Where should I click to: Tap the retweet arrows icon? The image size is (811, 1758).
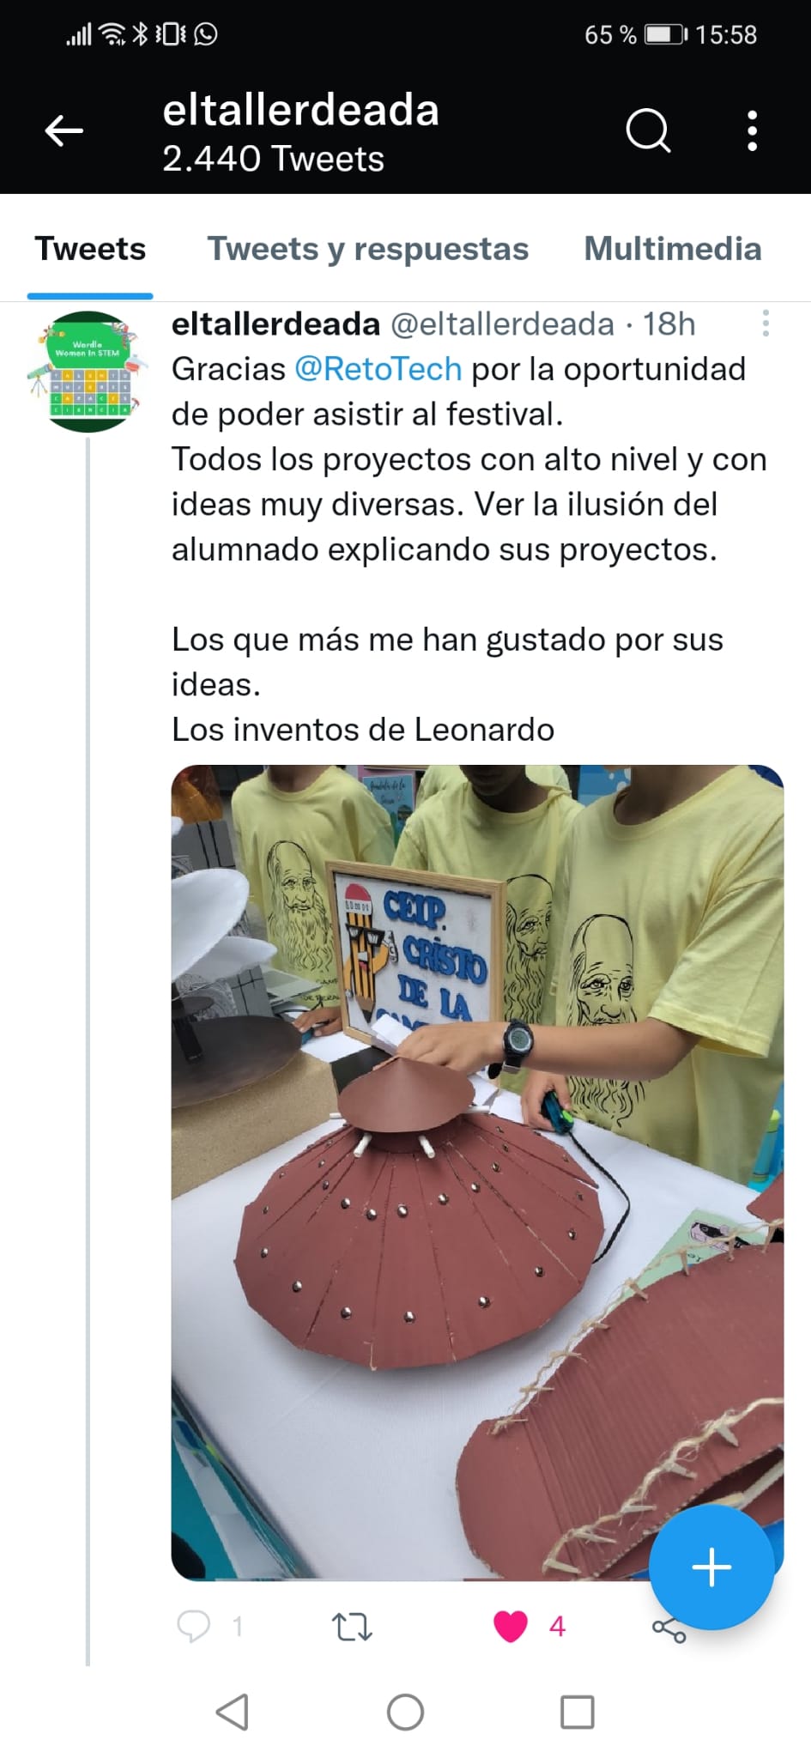pos(352,1626)
